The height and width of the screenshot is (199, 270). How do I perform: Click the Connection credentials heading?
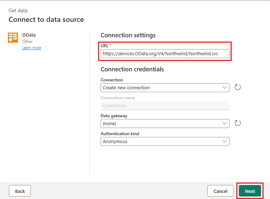(132, 69)
